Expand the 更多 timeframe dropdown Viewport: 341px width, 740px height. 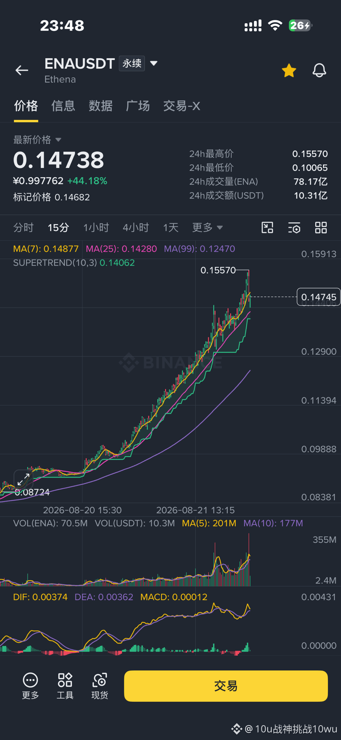pos(207,227)
